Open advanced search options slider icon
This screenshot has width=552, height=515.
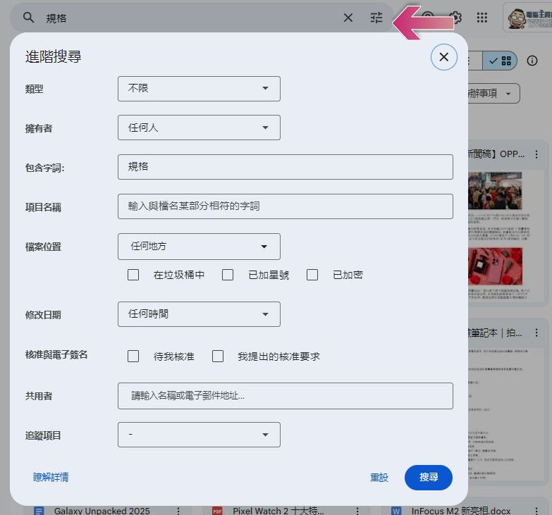pos(376,18)
